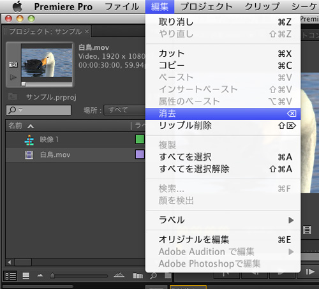
Task: Choose すべてを選択解除 menu entry
Action: click(223, 169)
